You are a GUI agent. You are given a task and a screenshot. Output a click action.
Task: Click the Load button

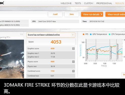click(x=55, y=14)
